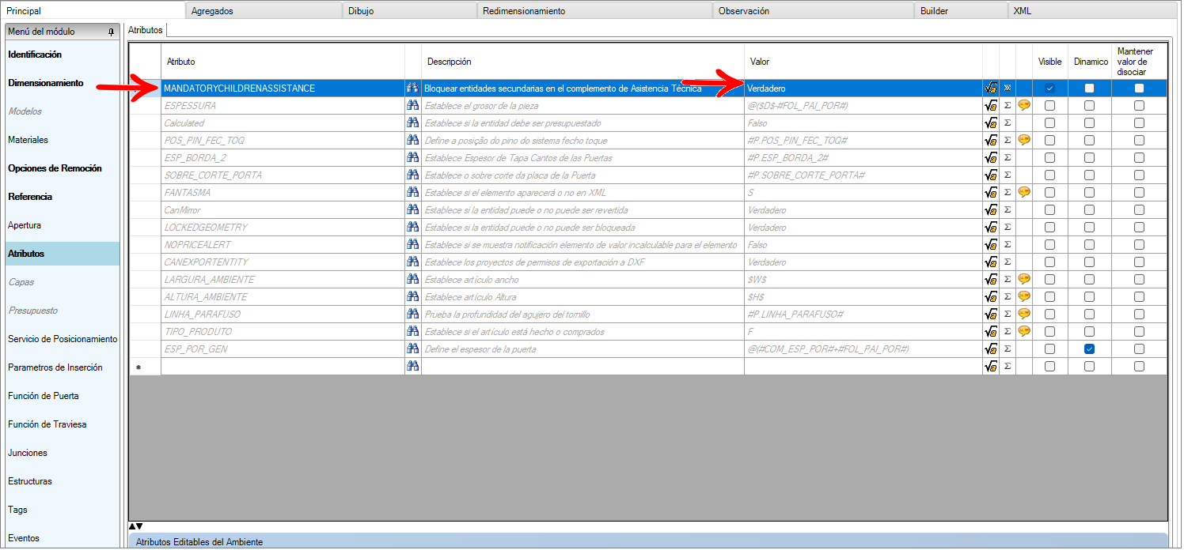Click Valor cell showing Verdadero in first row
Screen dimensions: 1184x550
863,89
